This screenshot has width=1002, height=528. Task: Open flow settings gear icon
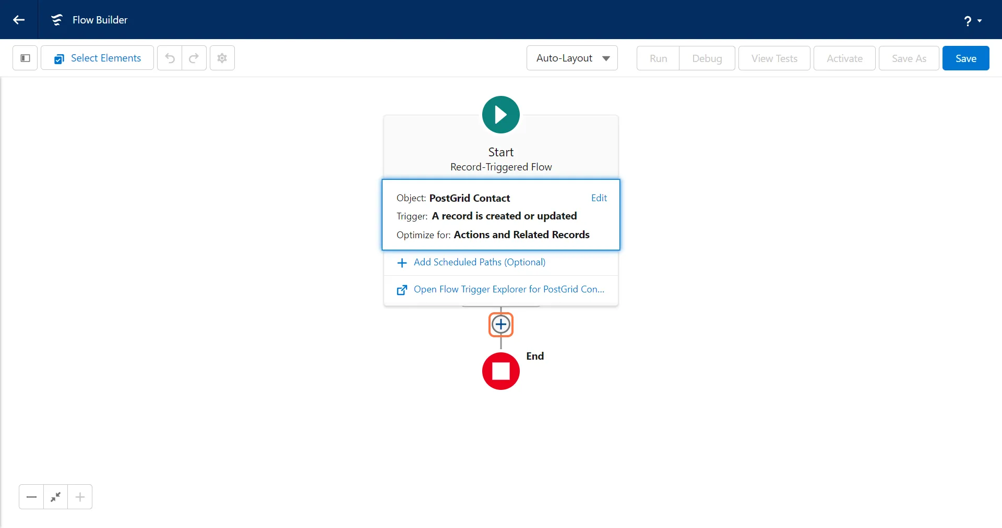pos(222,58)
